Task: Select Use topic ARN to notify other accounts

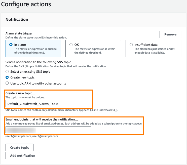Action: pos(7,83)
